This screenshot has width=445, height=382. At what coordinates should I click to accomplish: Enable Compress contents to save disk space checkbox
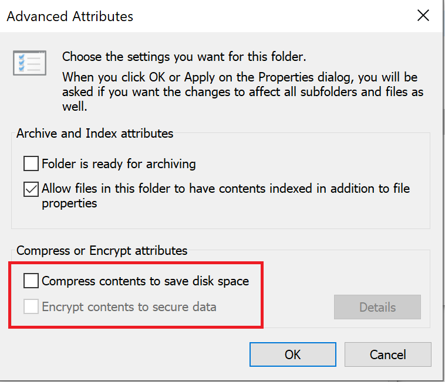31,281
